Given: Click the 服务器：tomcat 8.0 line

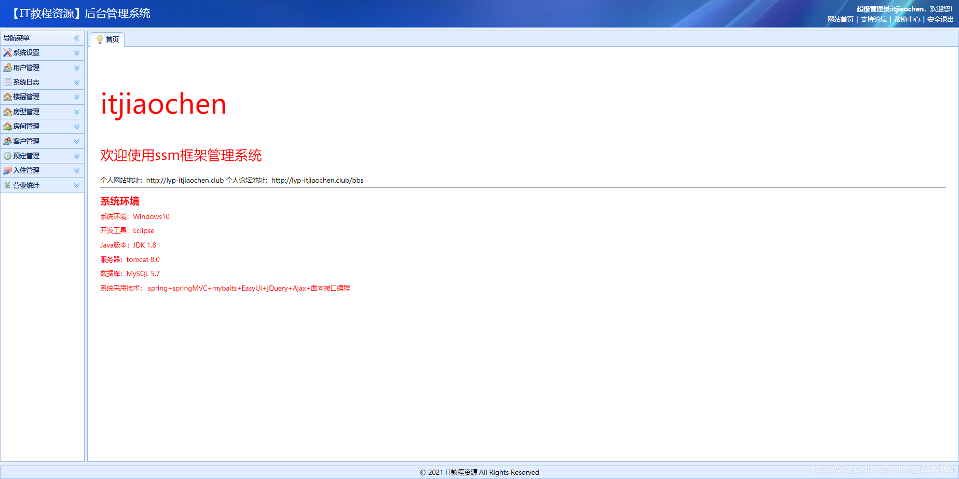Looking at the screenshot, I should [130, 259].
